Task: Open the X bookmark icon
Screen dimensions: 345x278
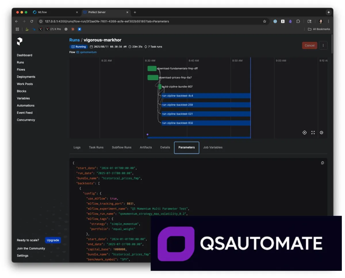Action: point(41,29)
